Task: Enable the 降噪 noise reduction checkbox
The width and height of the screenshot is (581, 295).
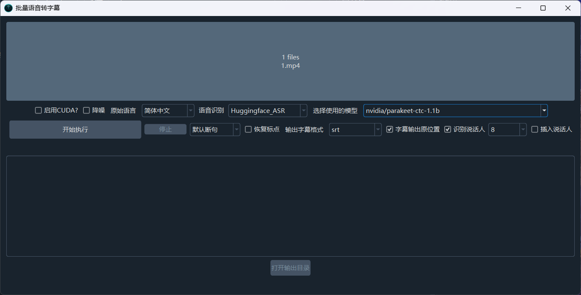Action: 86,110
